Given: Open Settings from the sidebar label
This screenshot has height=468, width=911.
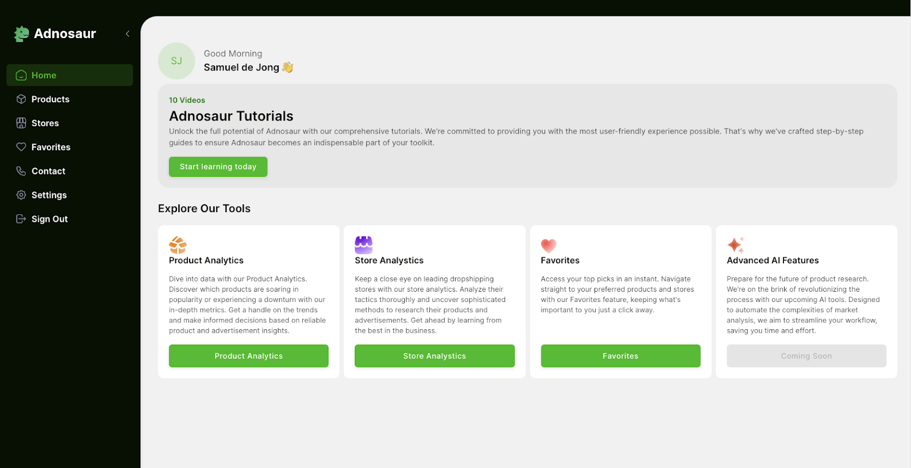Looking at the screenshot, I should pos(49,195).
